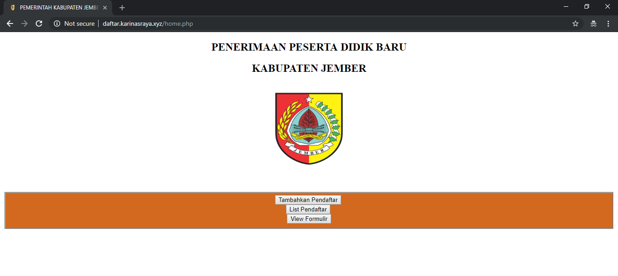Open the List Pendaftar page
Viewport: 618px width, 276px height.
[308, 209]
